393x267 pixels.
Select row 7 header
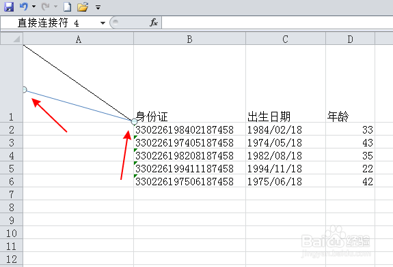click(x=12, y=193)
